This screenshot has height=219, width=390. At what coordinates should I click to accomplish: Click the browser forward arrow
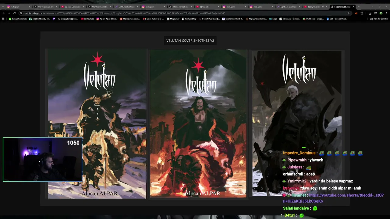(9, 13)
